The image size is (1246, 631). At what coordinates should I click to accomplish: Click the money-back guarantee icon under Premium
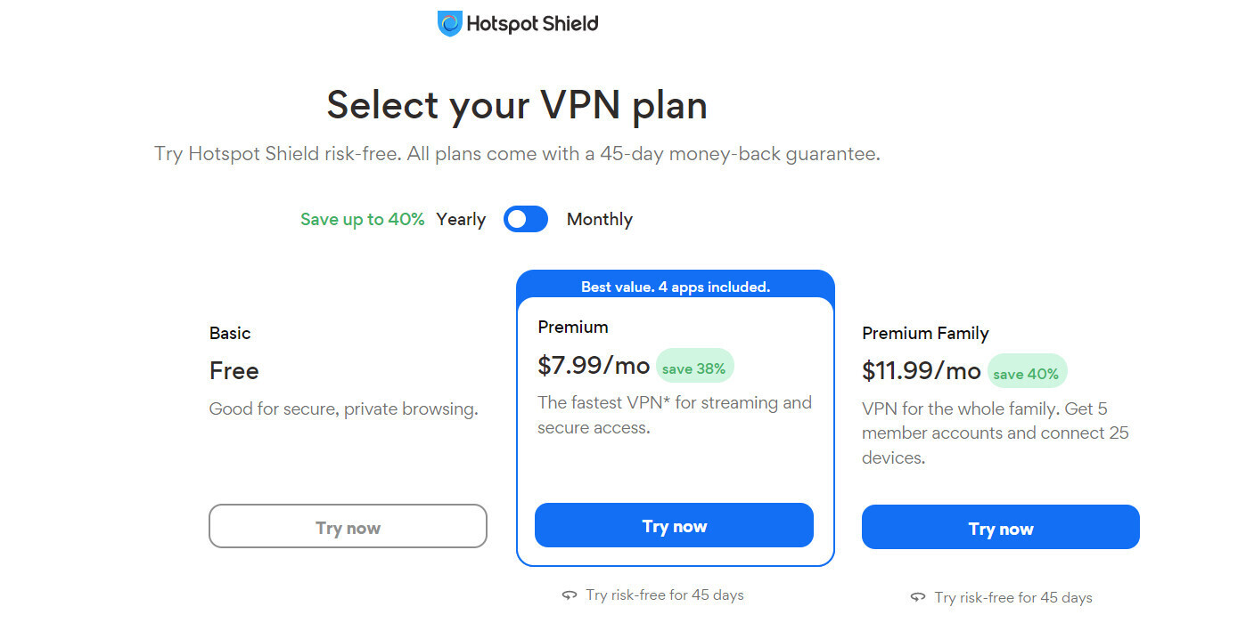(x=570, y=594)
